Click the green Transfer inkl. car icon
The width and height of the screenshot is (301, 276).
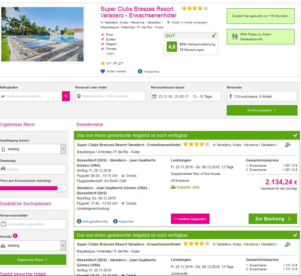[x=173, y=187]
